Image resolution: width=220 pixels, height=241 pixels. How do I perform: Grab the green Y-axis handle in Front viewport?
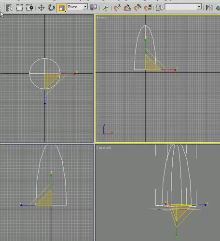(145, 40)
